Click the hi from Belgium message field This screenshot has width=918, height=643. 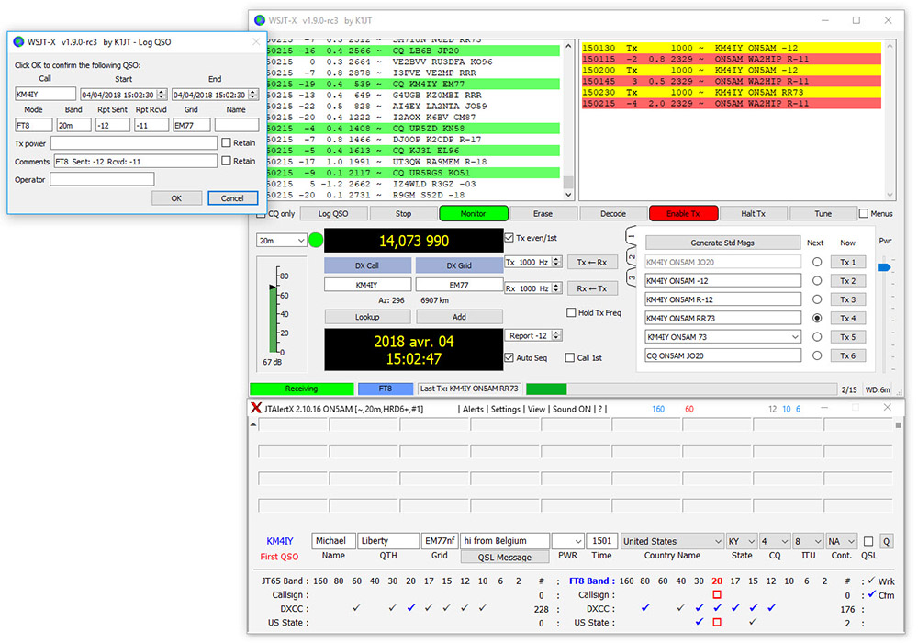[x=505, y=540]
